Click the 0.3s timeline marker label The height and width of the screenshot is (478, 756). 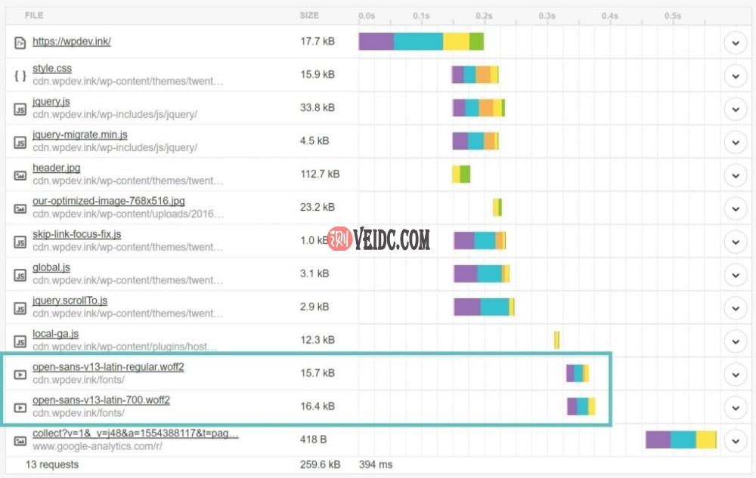tap(547, 16)
